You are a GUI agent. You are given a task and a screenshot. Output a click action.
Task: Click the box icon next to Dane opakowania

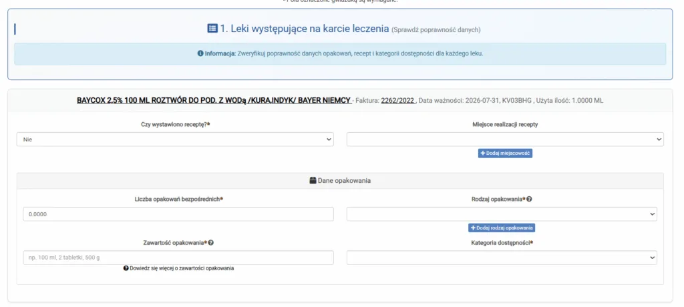pyautogui.click(x=313, y=181)
